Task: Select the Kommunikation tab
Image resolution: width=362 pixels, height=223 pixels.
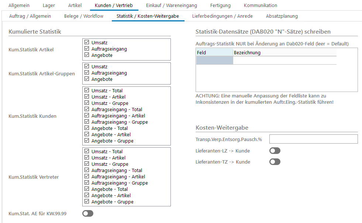Action: click(260, 5)
